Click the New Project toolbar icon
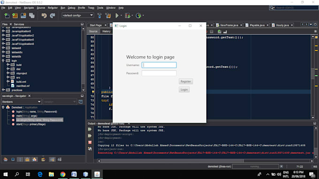The height and width of the screenshot is (179, 319). coord(15,15)
